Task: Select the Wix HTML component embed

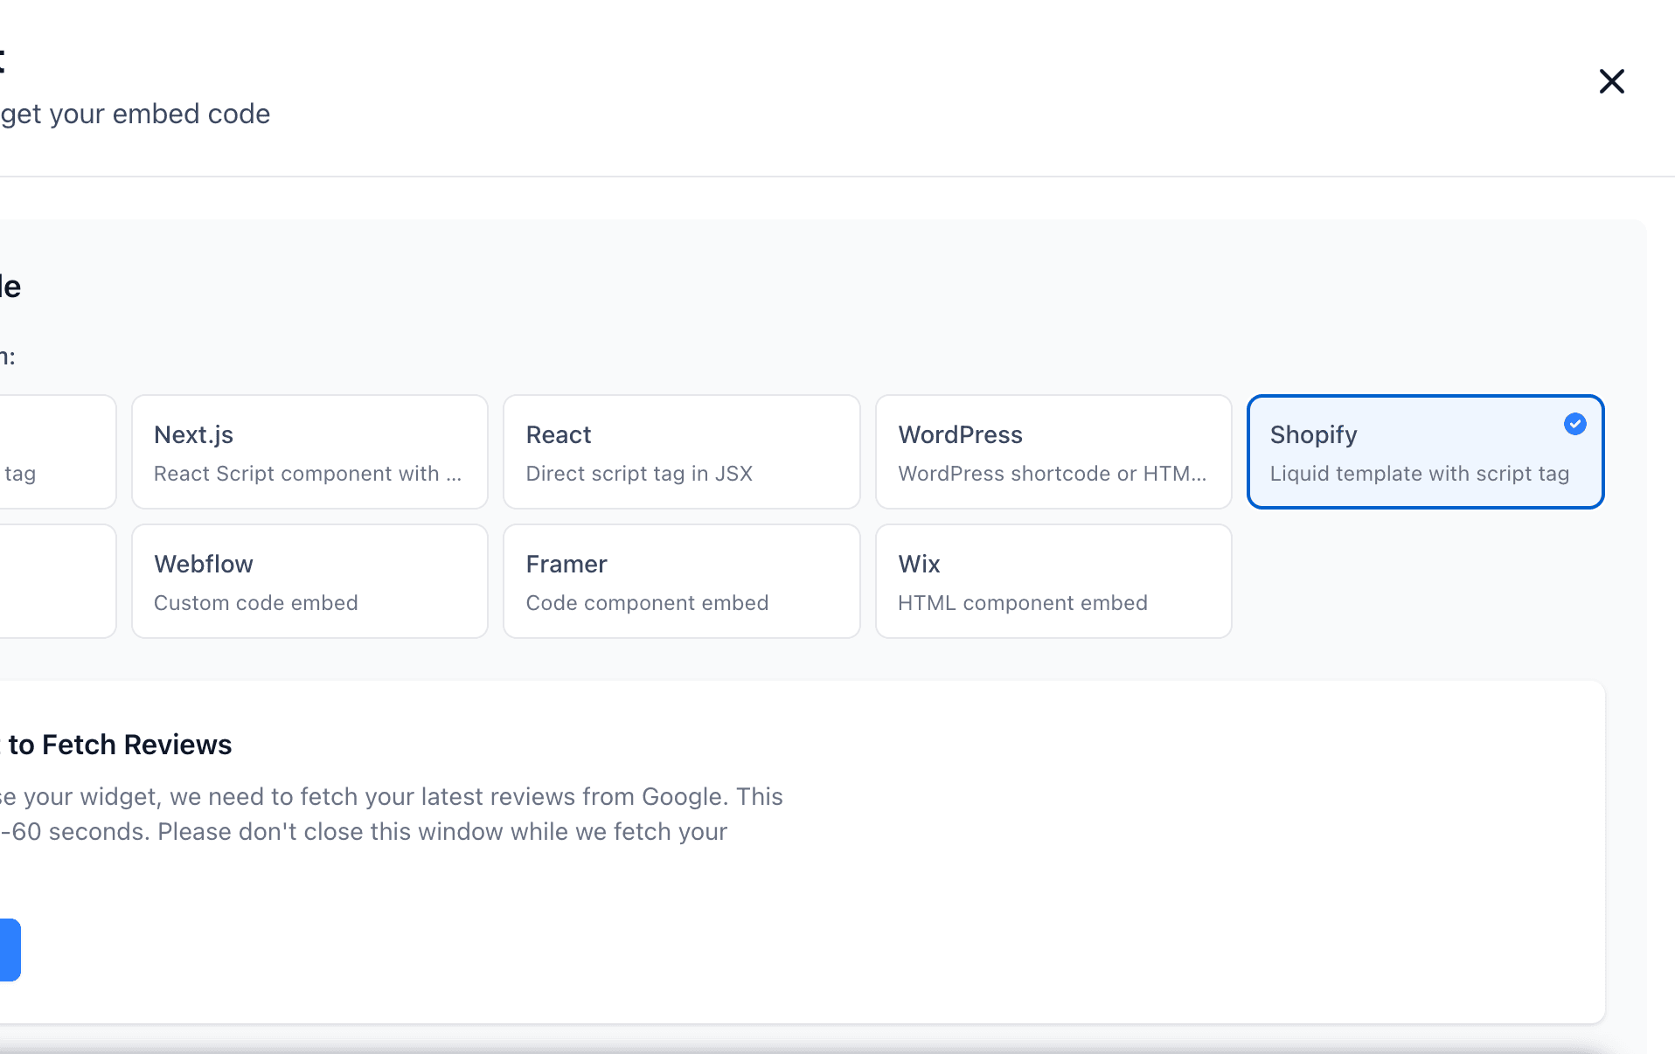Action: click(x=1053, y=580)
